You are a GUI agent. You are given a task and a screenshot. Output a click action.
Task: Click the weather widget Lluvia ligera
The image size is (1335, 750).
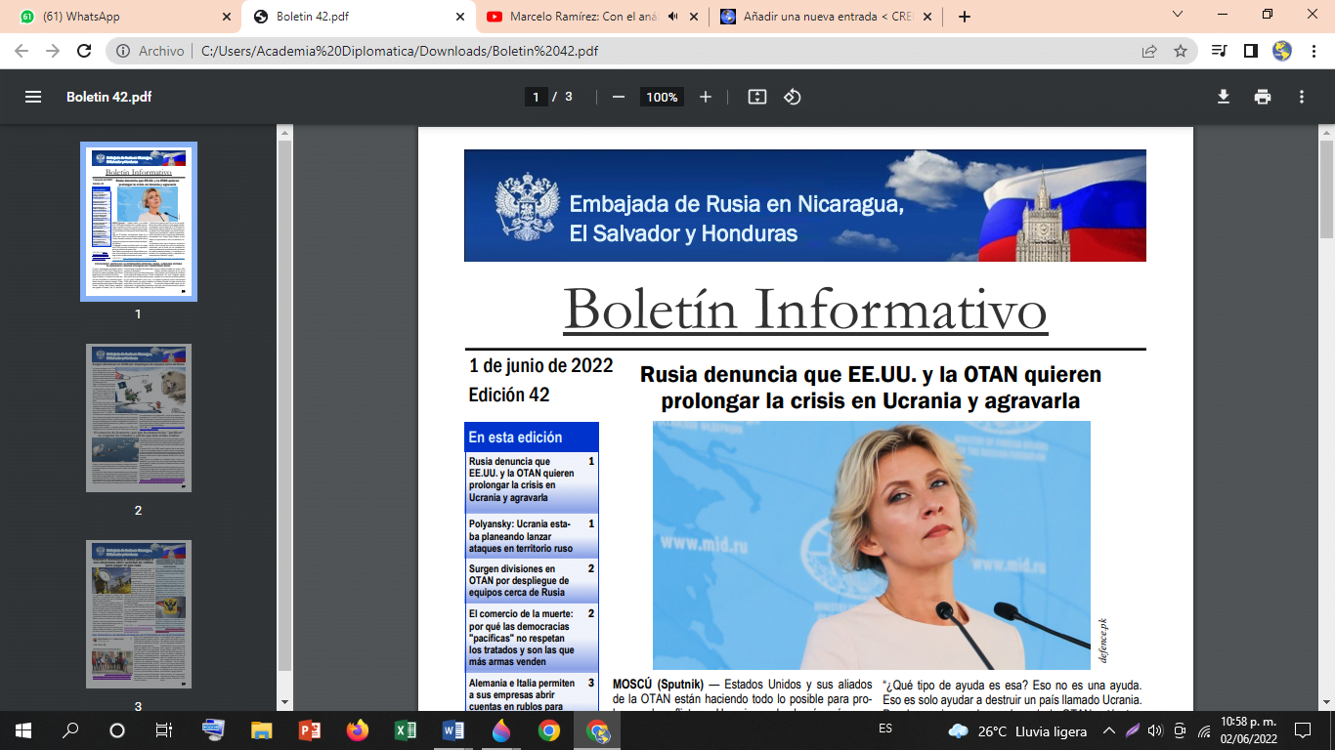(x=1018, y=730)
